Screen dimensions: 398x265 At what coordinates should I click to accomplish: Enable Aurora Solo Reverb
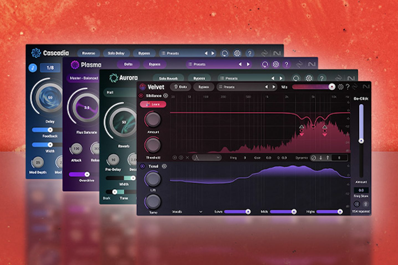point(168,78)
